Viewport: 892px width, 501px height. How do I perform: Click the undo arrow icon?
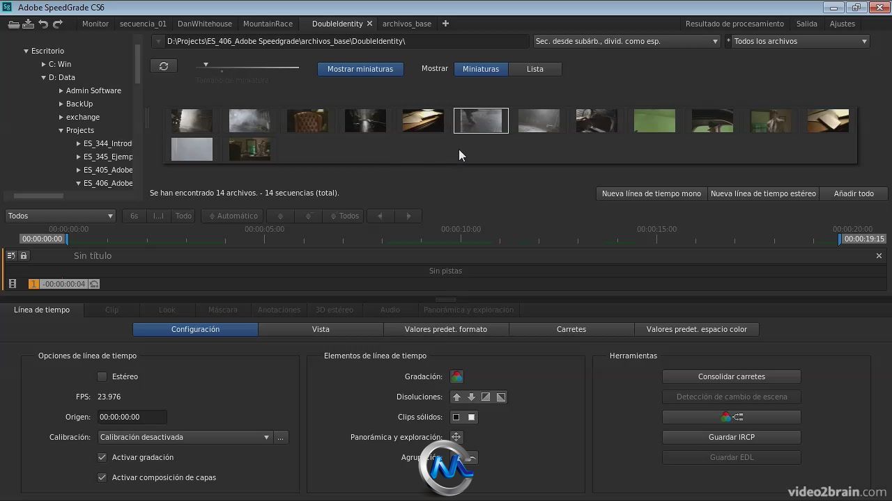point(43,24)
